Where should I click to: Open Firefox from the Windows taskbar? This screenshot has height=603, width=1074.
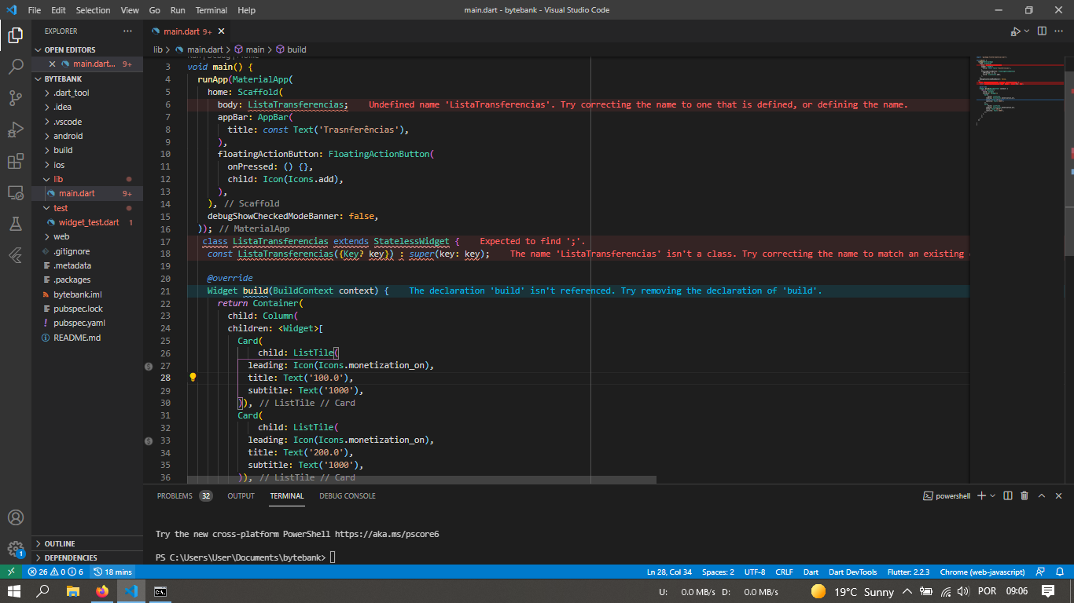102,591
